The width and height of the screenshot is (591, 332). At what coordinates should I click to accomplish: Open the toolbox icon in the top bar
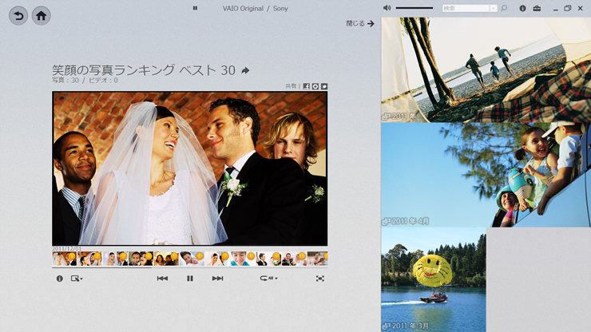pyautogui.click(x=537, y=8)
